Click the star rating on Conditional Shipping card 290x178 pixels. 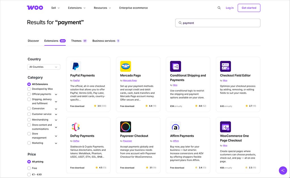[x=196, y=106]
